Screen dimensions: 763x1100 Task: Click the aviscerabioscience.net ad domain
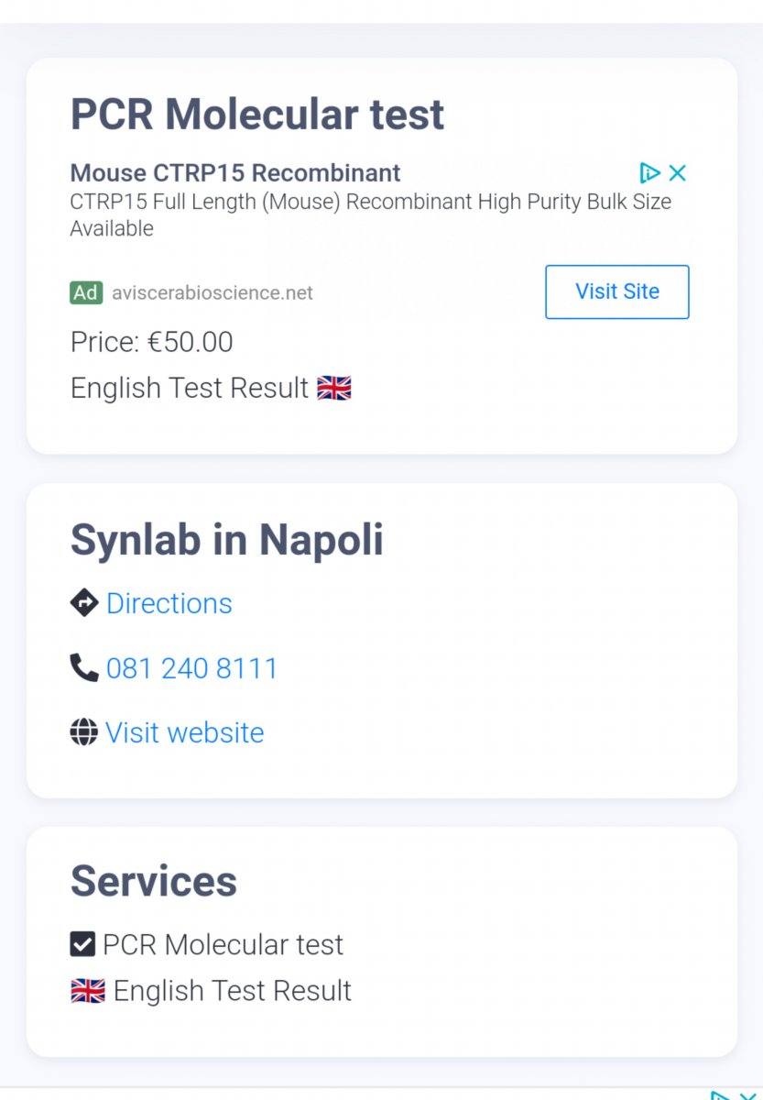tap(213, 293)
